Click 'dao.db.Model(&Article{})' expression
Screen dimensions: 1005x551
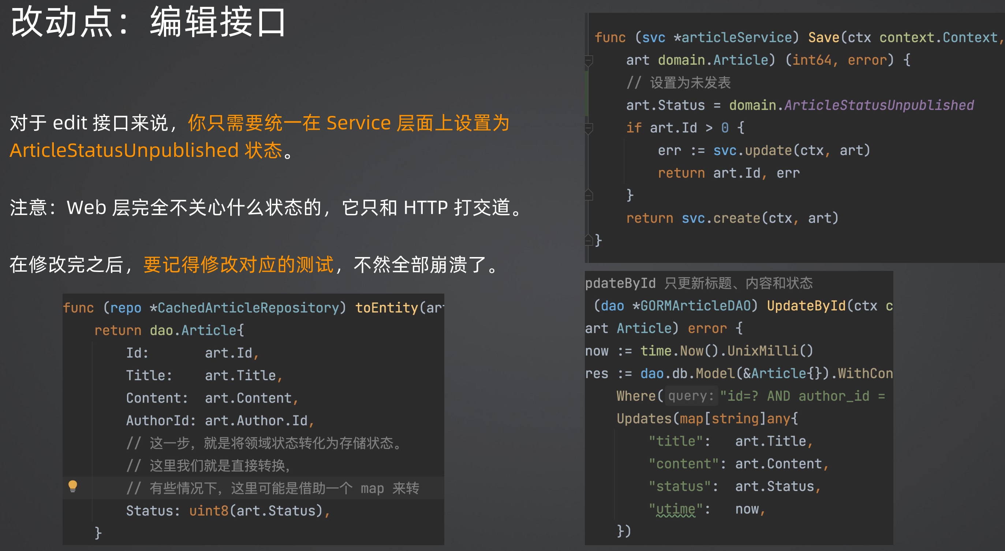tap(735, 374)
